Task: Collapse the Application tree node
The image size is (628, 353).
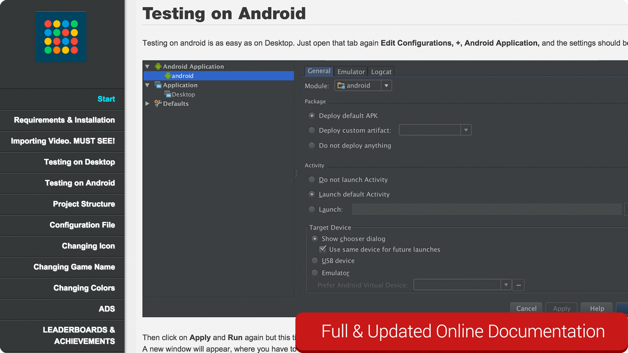Action: [x=147, y=85]
